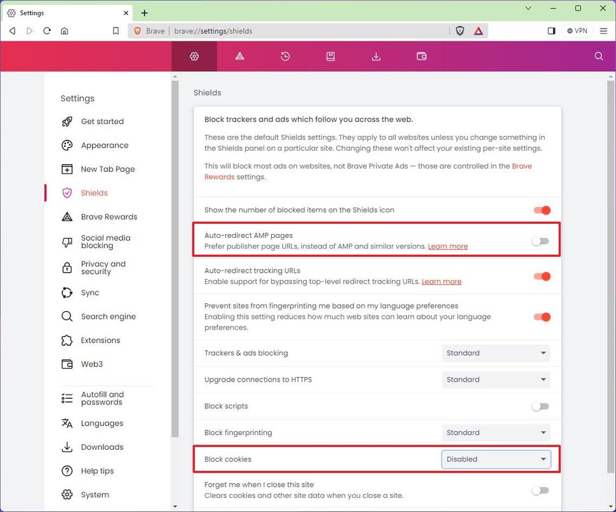This screenshot has width=616, height=512.
Task: Enable Auto-redirect AMP pages
Action: click(x=540, y=241)
